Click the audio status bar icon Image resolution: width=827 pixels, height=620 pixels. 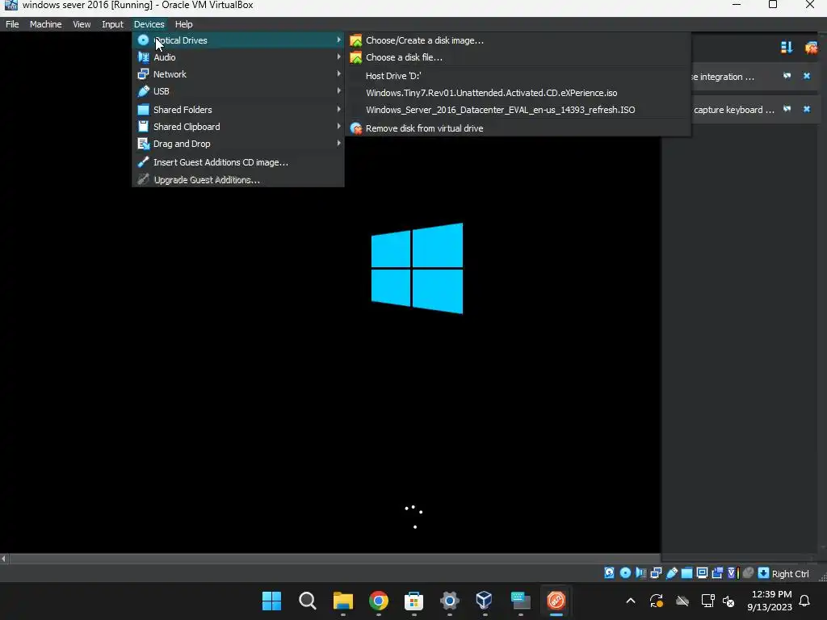[x=640, y=573]
